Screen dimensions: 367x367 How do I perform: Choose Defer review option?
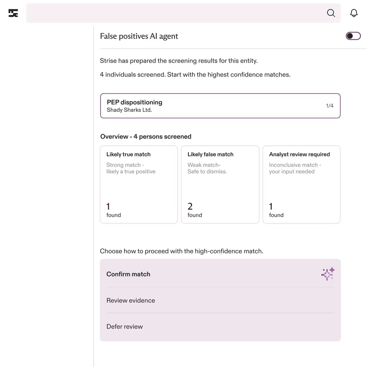click(220, 327)
